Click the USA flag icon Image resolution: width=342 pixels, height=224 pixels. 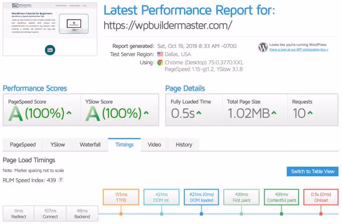(160, 54)
